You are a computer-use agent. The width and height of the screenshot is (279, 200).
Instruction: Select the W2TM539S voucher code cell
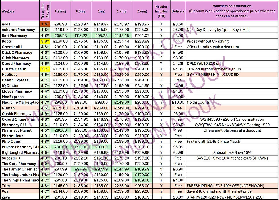click(232, 119)
